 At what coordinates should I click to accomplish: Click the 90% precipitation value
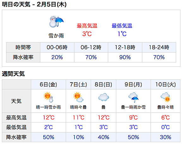click(x=125, y=57)
